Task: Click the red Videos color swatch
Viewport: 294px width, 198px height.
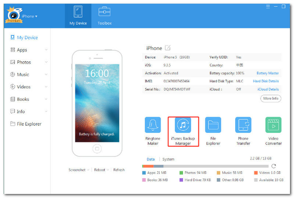Action: click(x=256, y=173)
